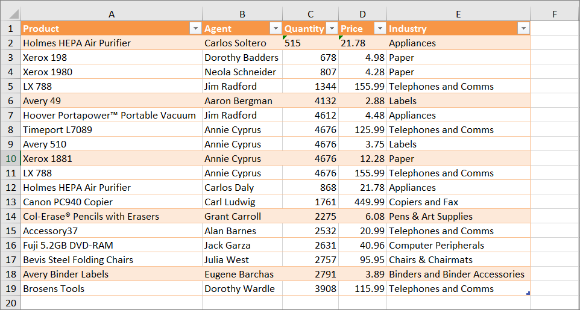Select price 12.28 cell
Image resolution: width=580 pixels, height=310 pixels.
pos(362,158)
